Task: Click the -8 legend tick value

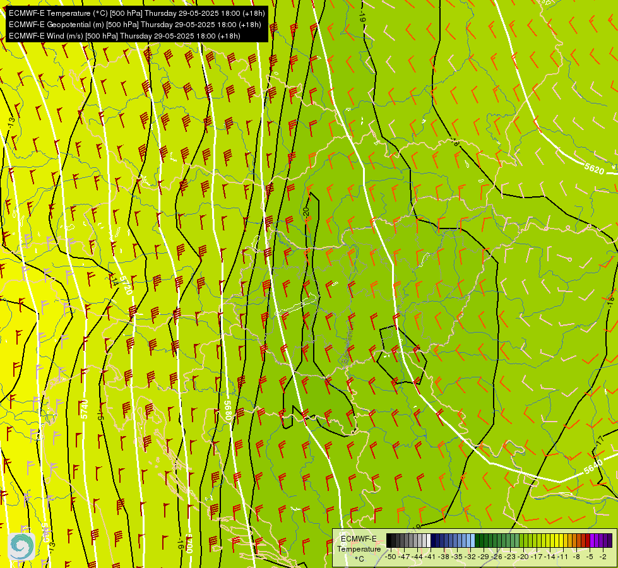Action: point(576,557)
